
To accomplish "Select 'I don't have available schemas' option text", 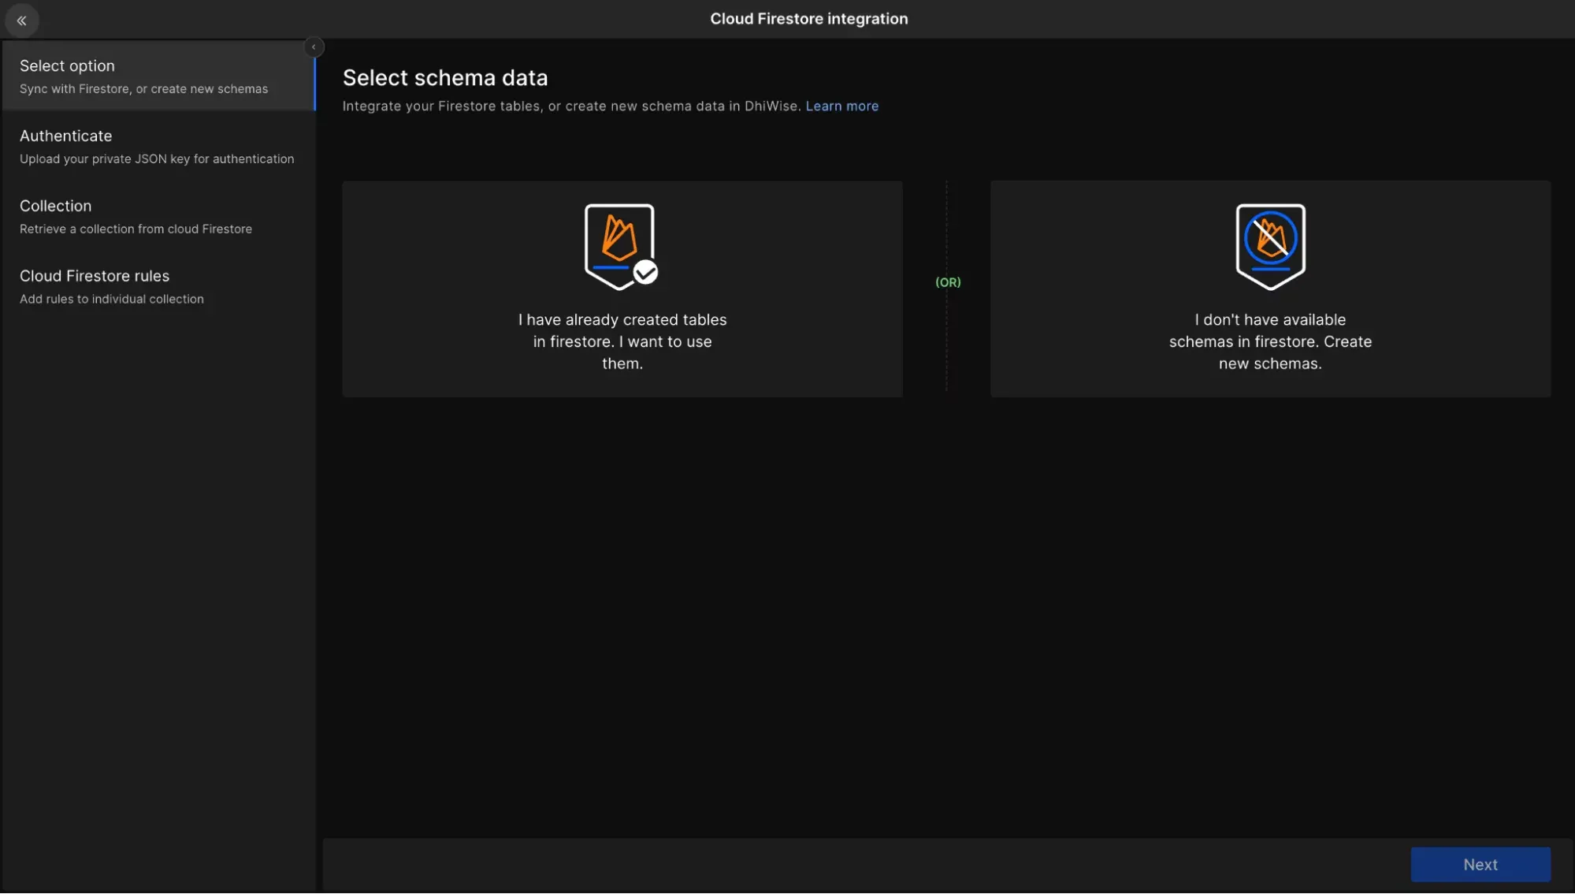I will [1270, 341].
